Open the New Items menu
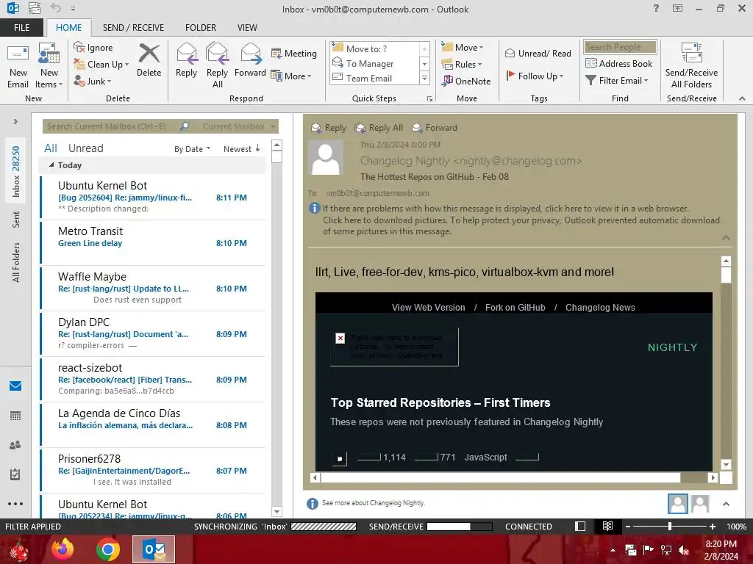Viewport: 753px width, 564px height. coord(49,65)
